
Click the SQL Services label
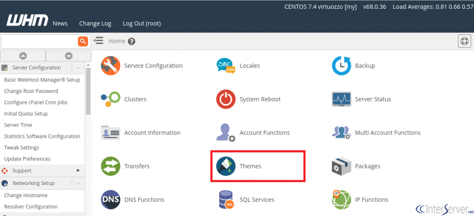[257, 200]
